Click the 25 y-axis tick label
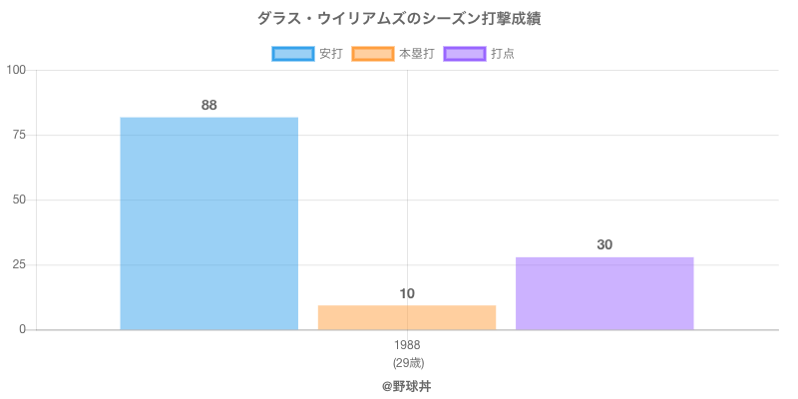 20,264
